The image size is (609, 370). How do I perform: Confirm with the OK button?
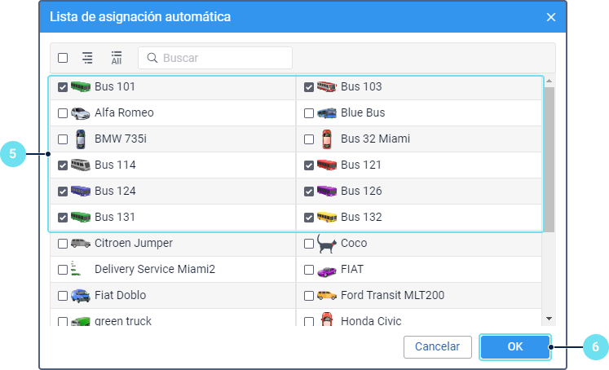point(515,346)
